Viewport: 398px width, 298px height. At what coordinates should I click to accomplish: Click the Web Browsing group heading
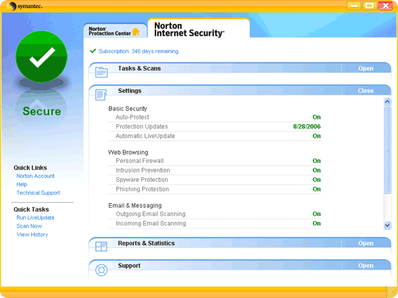[x=128, y=153]
